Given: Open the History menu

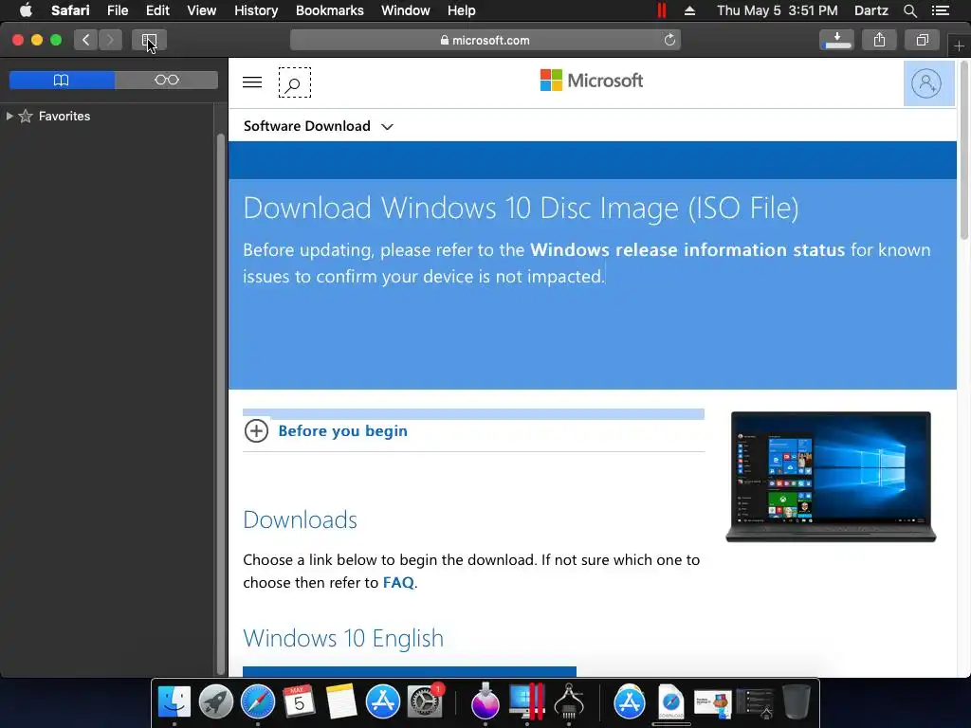Looking at the screenshot, I should 256,10.
